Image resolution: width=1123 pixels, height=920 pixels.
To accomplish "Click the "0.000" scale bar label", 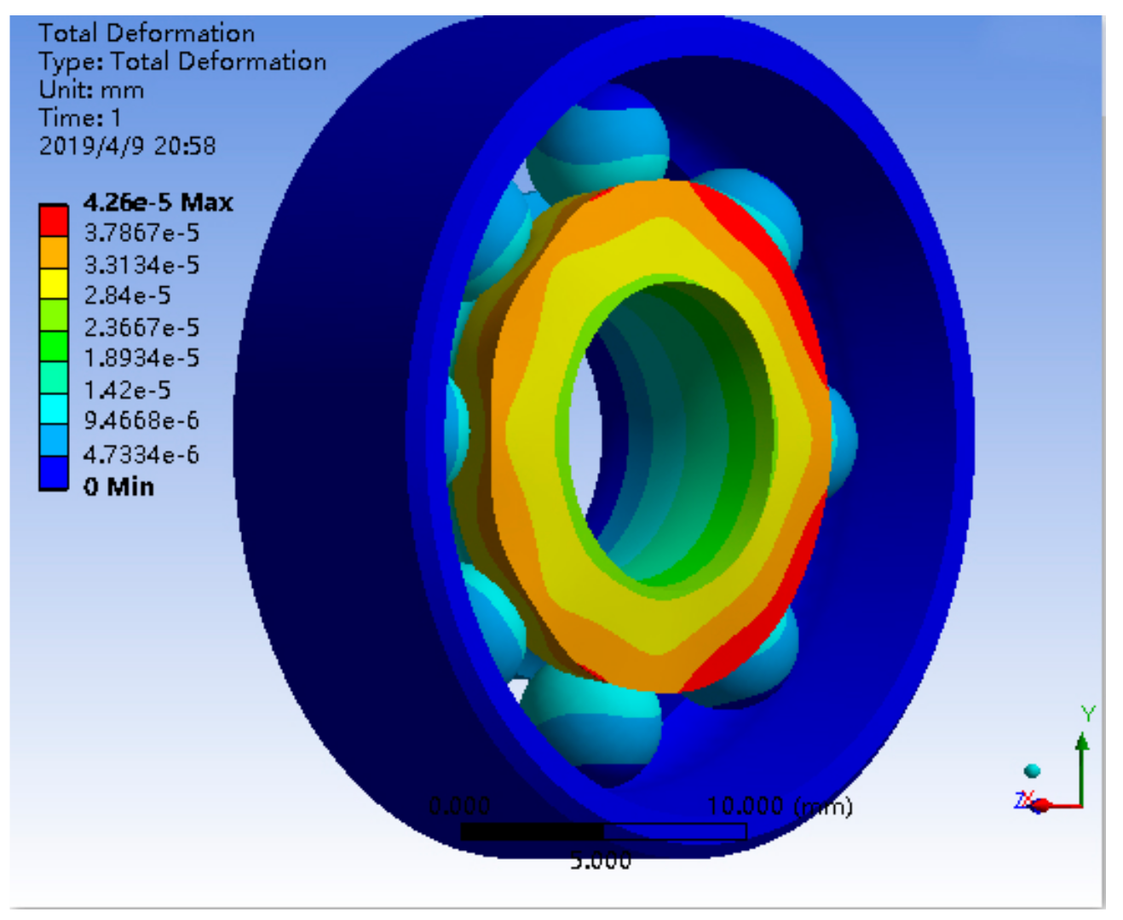I will (x=460, y=806).
